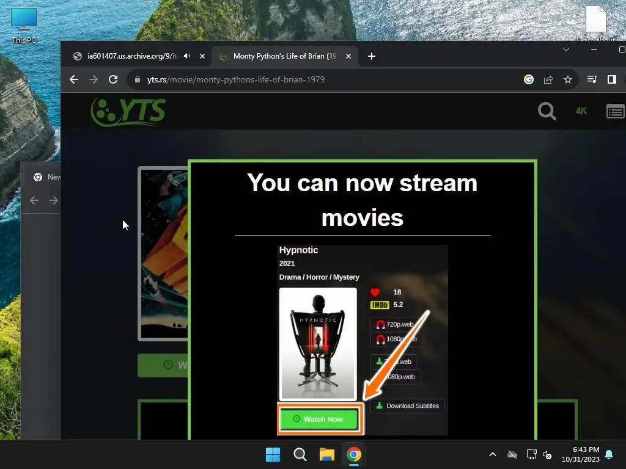
Task: Click the muted volume tray icon
Action: pyautogui.click(x=547, y=454)
